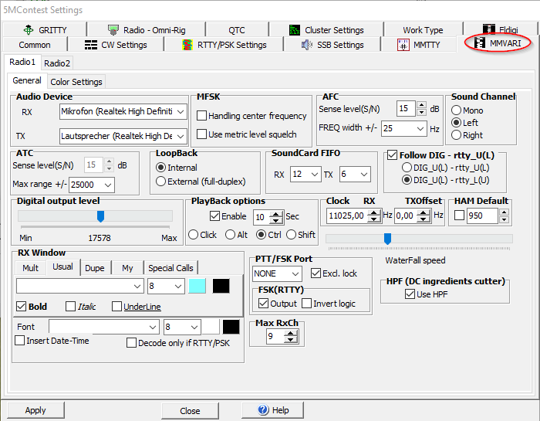Open the FREQ width dropdown
The width and height of the screenshot is (540, 421).
[x=419, y=128]
